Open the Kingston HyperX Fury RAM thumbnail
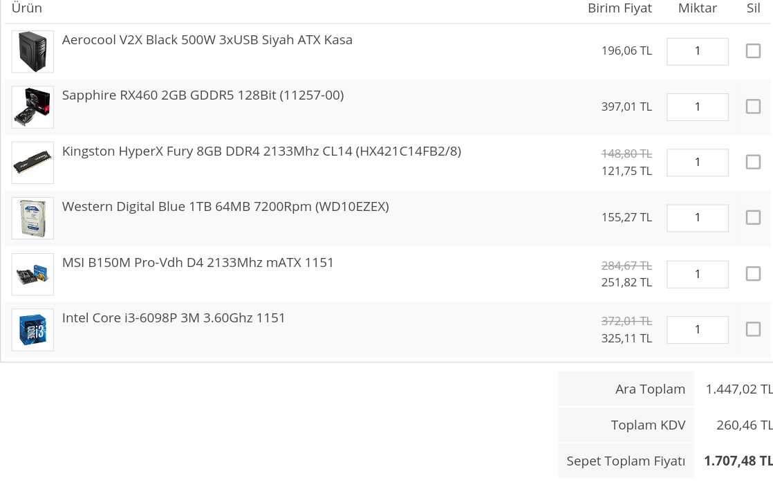The image size is (773, 489). click(32, 163)
